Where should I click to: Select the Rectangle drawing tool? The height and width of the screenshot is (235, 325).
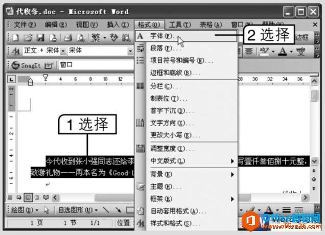(x=130, y=210)
